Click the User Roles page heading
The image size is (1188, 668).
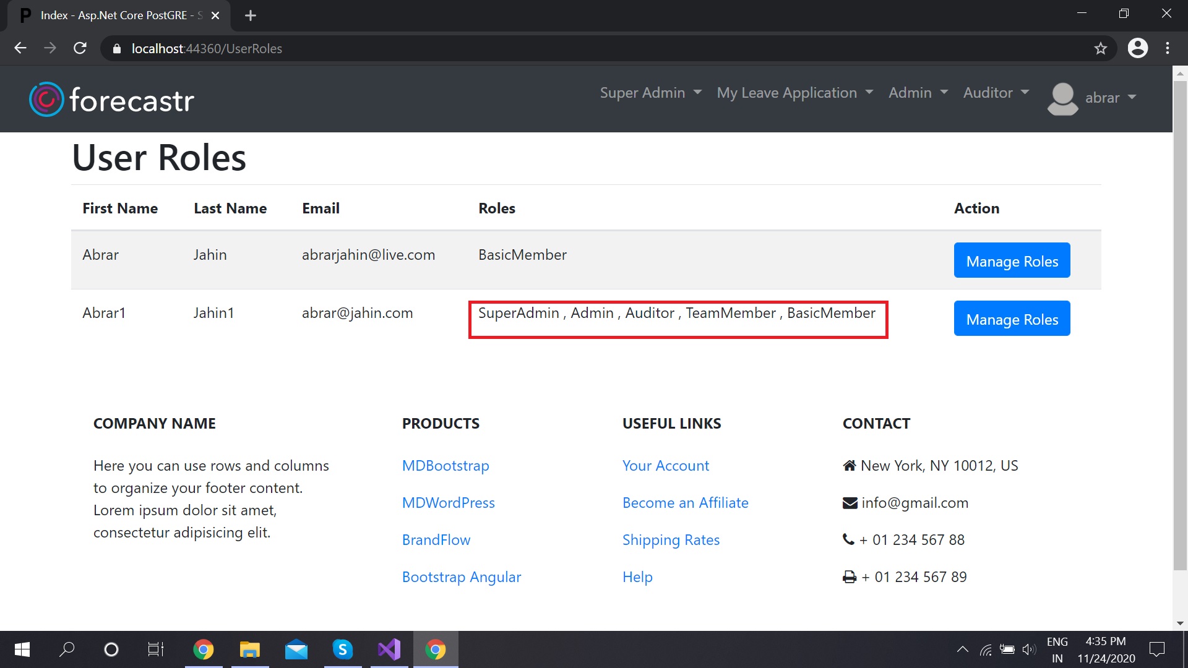(159, 157)
